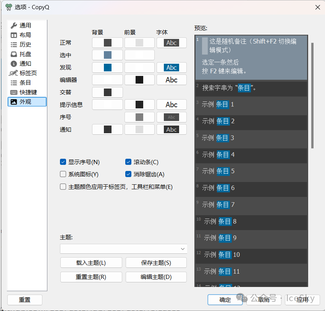325x311 pixels.
Task: Click the 保存主题(S) button
Action: pyautogui.click(x=156, y=263)
